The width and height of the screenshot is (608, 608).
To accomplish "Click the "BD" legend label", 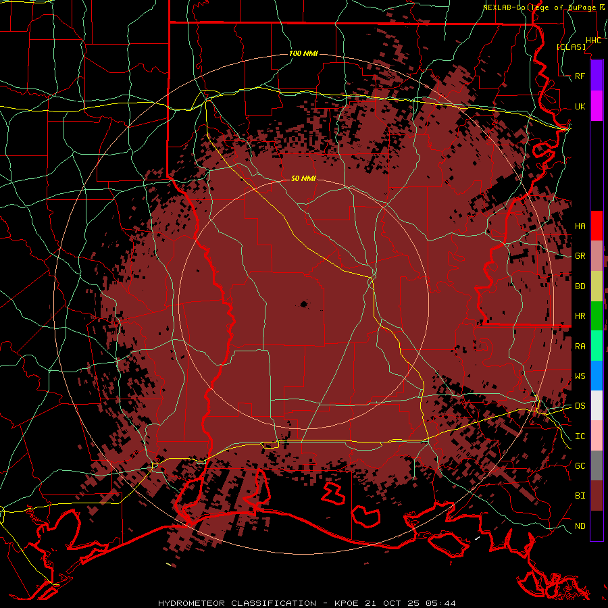I will [580, 286].
